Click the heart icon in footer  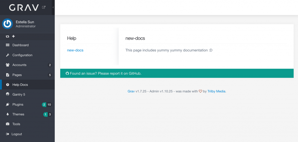[200, 91]
